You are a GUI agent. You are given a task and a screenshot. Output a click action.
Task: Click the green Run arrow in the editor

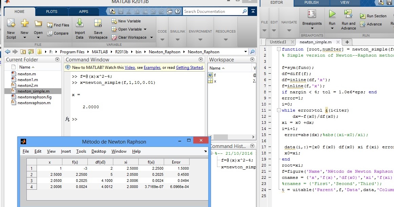pos(332,14)
